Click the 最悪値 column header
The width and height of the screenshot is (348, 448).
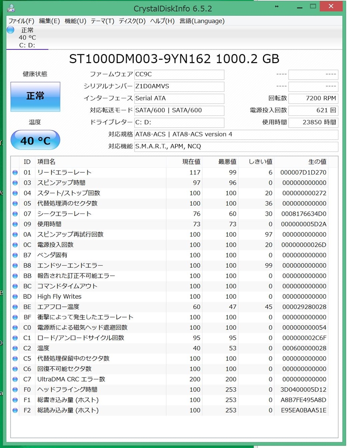tap(220, 162)
